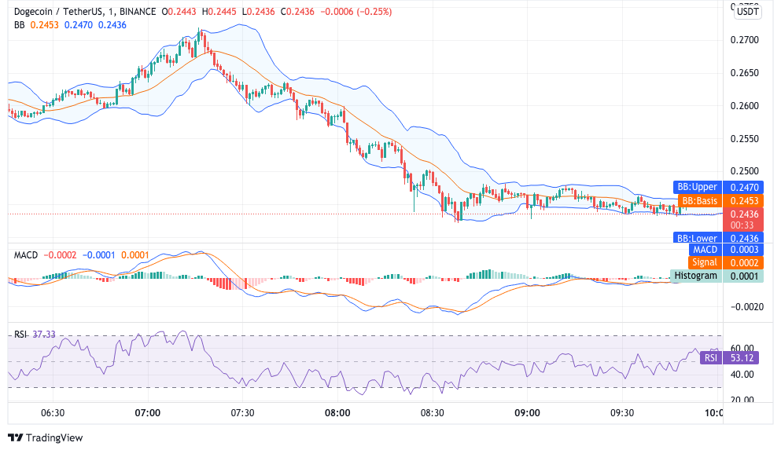Click the 09:30 time axis label
The width and height of the screenshot is (781, 450).
click(x=622, y=413)
